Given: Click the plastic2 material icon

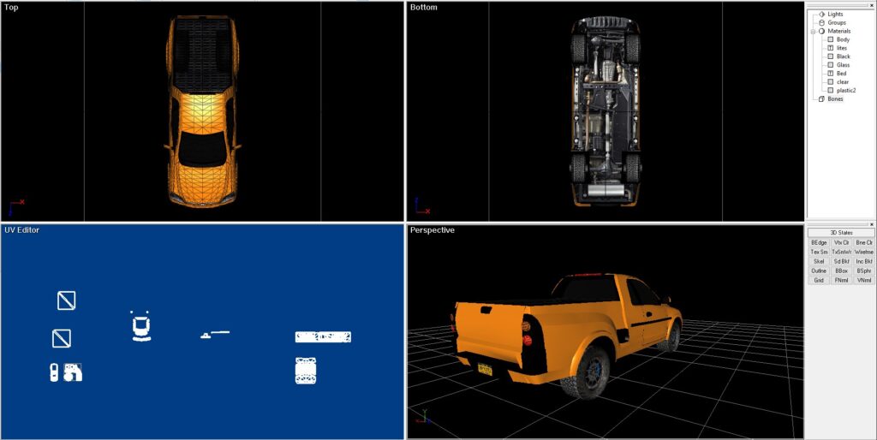Looking at the screenshot, I should coord(831,90).
